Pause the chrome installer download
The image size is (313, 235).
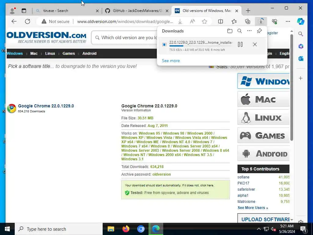[240, 44]
